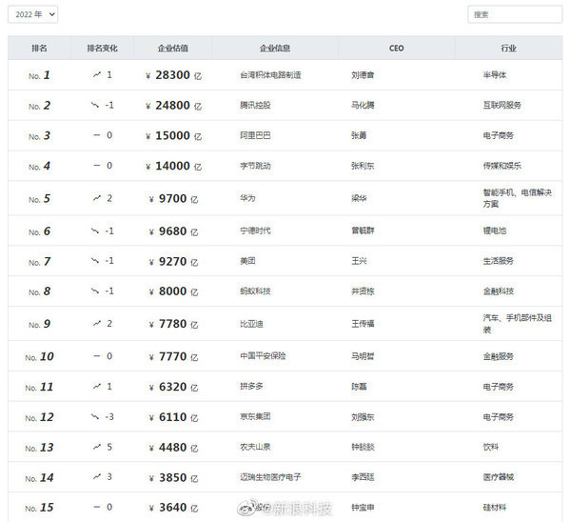This screenshot has width=571, height=522.
Task: Click the 行业 column header
Action: [x=508, y=49]
